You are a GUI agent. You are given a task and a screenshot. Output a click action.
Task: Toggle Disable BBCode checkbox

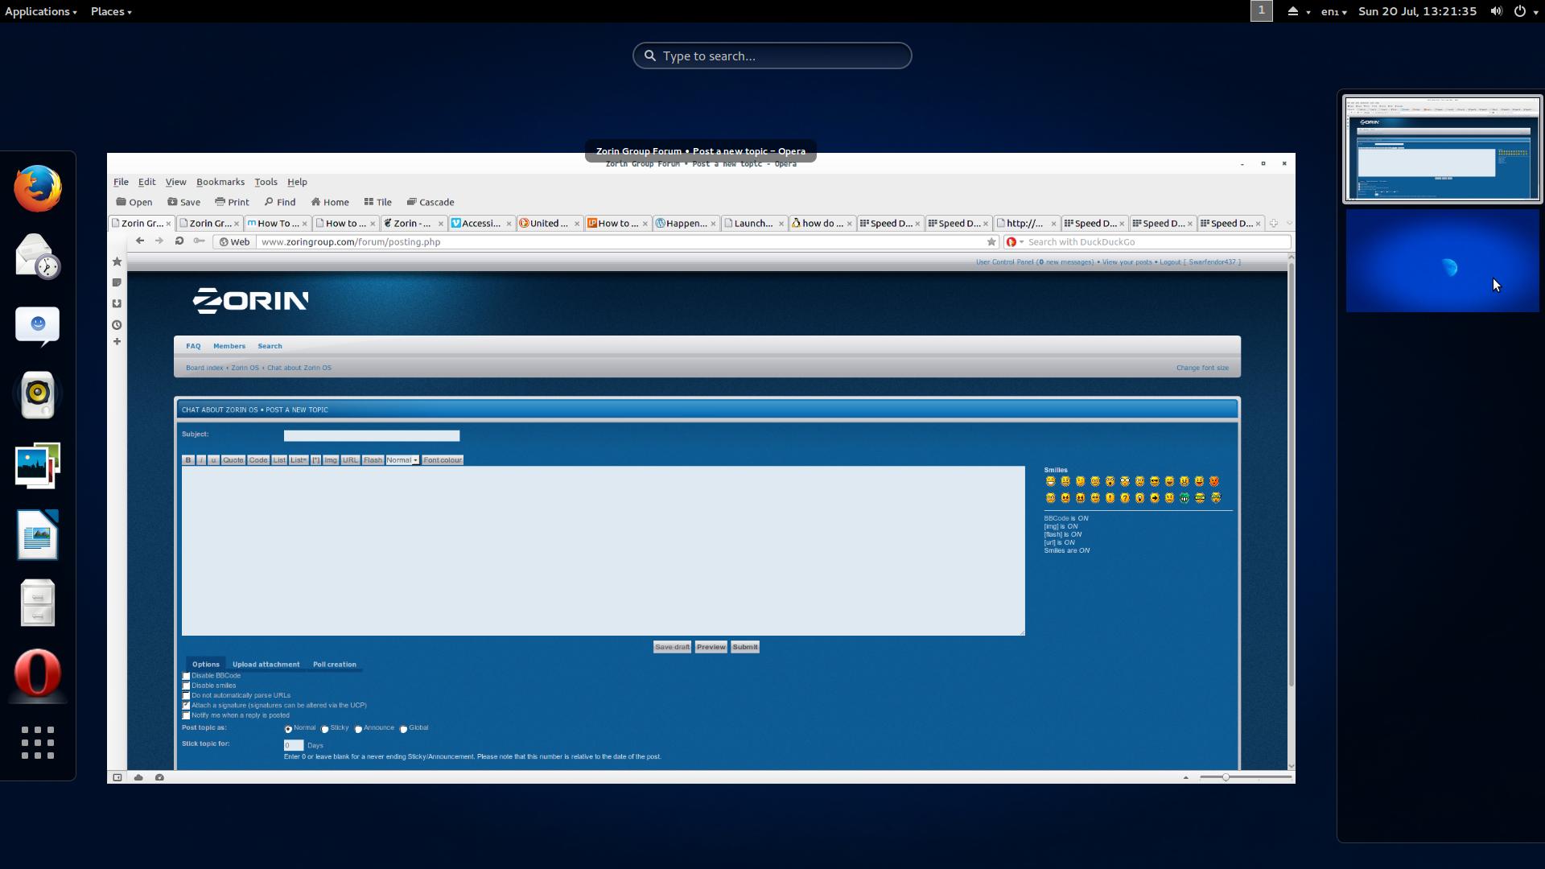coord(187,676)
